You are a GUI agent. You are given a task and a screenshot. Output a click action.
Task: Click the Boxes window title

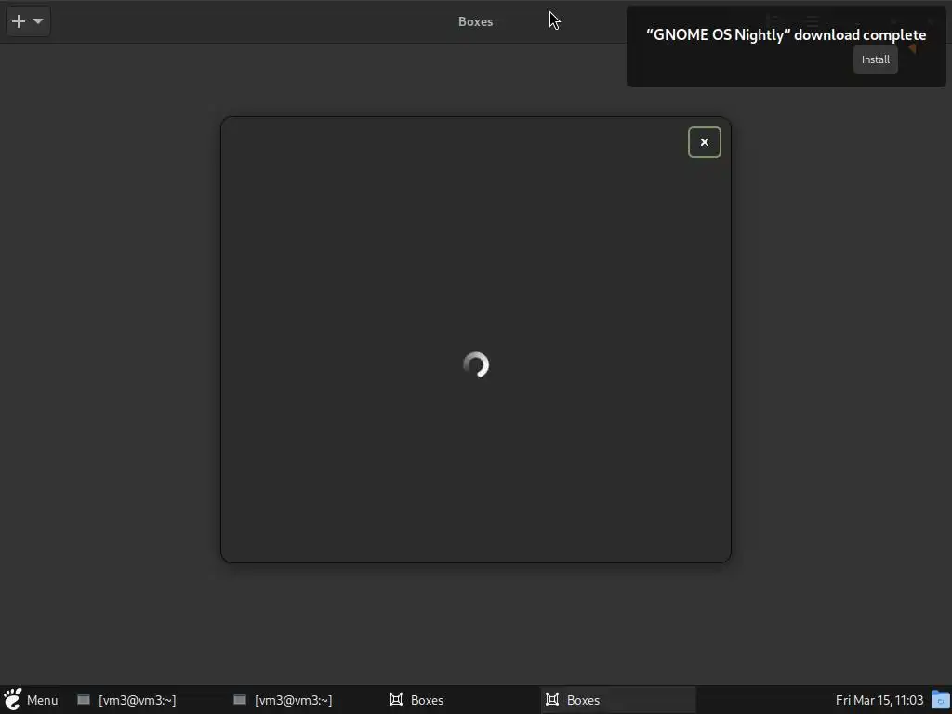point(475,22)
